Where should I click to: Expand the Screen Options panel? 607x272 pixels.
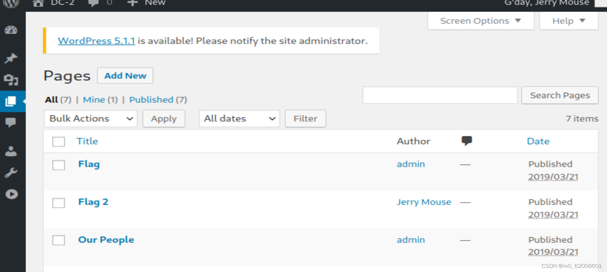pyautogui.click(x=480, y=21)
